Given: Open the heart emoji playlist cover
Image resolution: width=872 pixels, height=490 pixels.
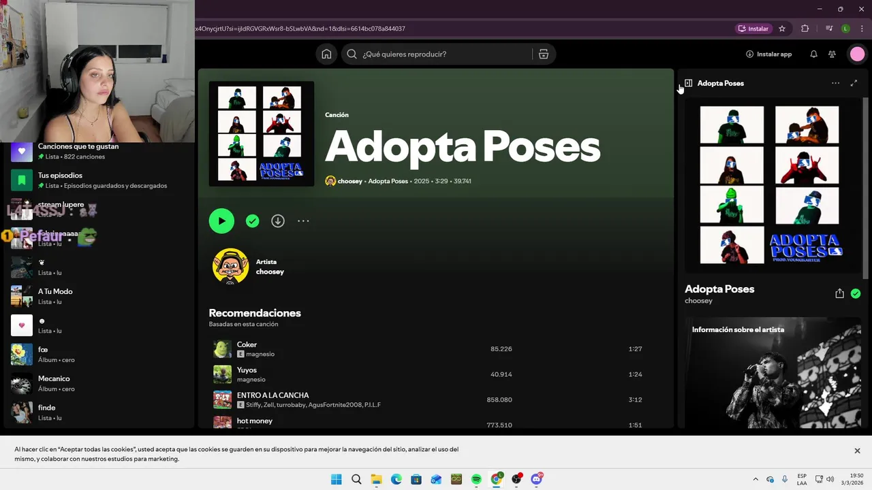Looking at the screenshot, I should click(22, 325).
